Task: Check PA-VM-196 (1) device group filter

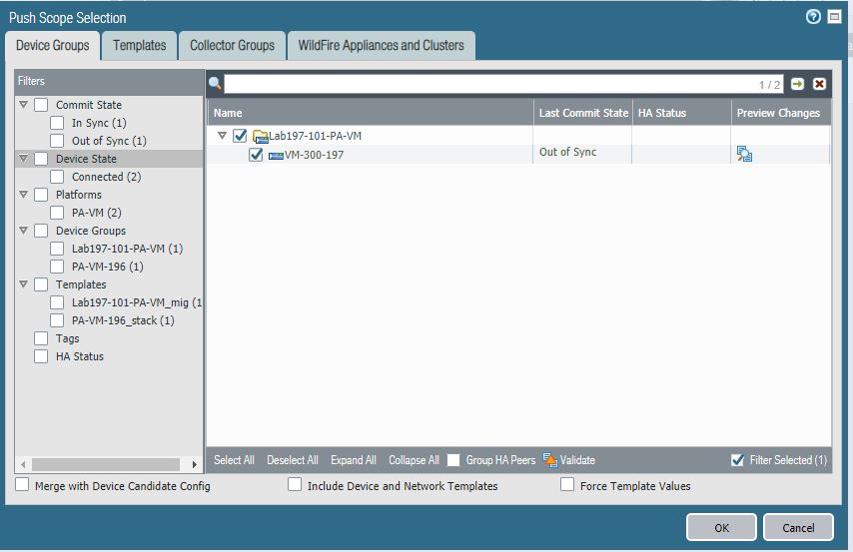Action: point(57,266)
